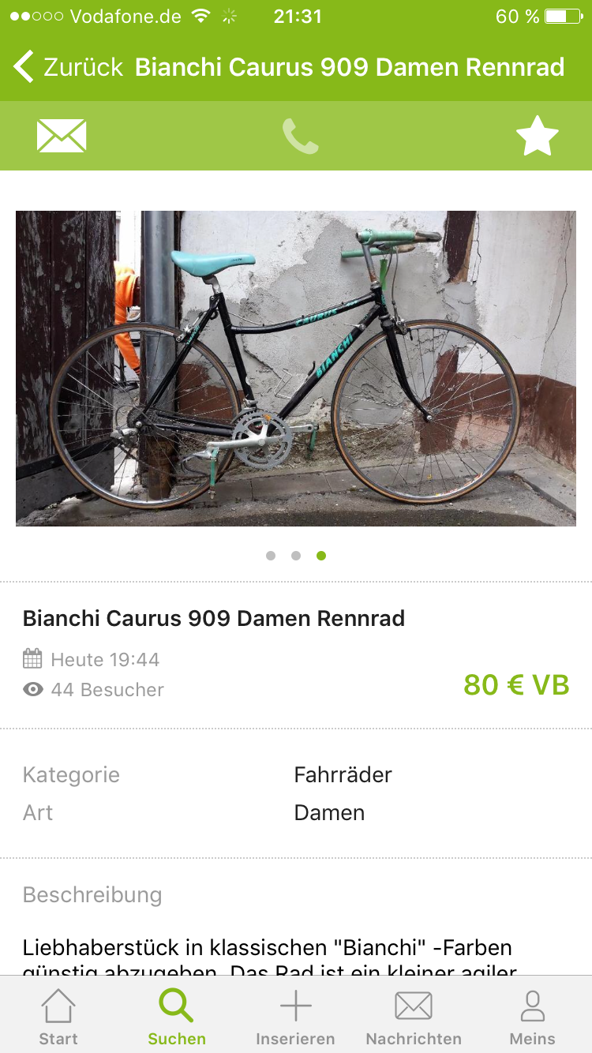Tap the Damen type value
This screenshot has height=1053, width=592.
(329, 812)
